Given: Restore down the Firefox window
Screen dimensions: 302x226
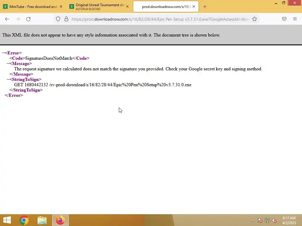Looking at the screenshot, I should point(284,3).
